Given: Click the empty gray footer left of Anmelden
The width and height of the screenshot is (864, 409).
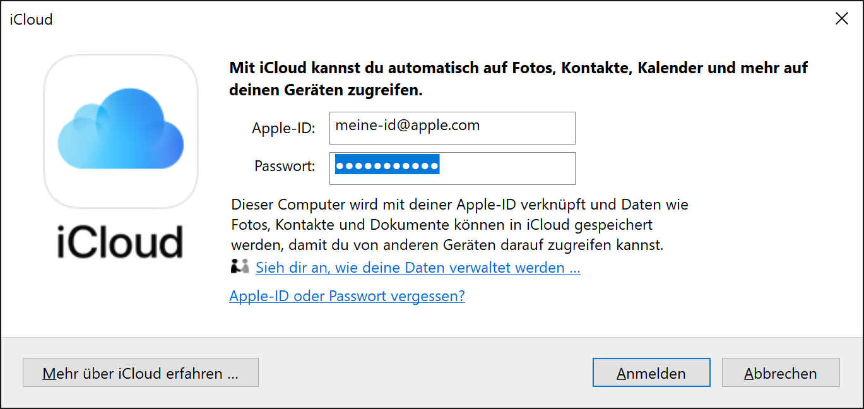Looking at the screenshot, I should point(423,372).
